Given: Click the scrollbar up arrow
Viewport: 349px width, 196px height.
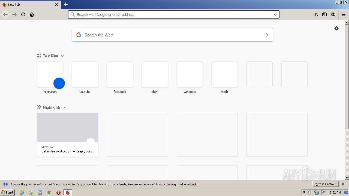Looking at the screenshot, I should coord(347,22).
